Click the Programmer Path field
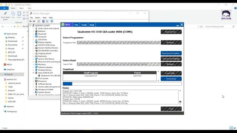Screen dimensions: 237x133 coord(118,43)
